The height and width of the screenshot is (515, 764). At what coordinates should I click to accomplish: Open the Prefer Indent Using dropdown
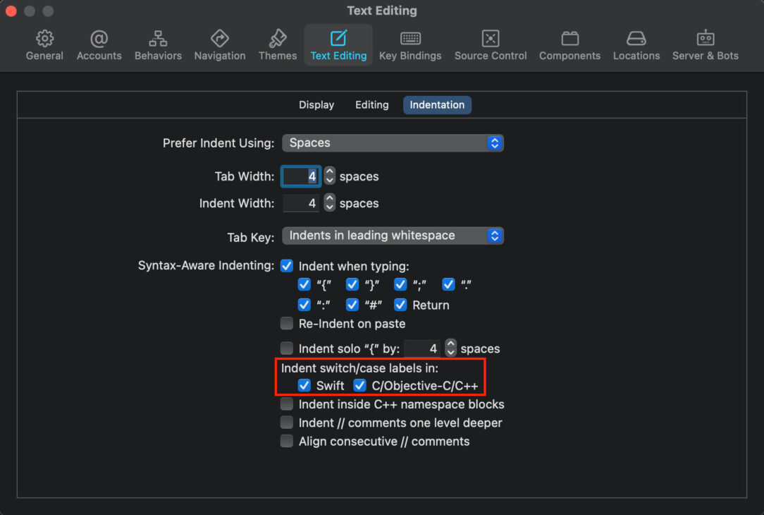[393, 143]
